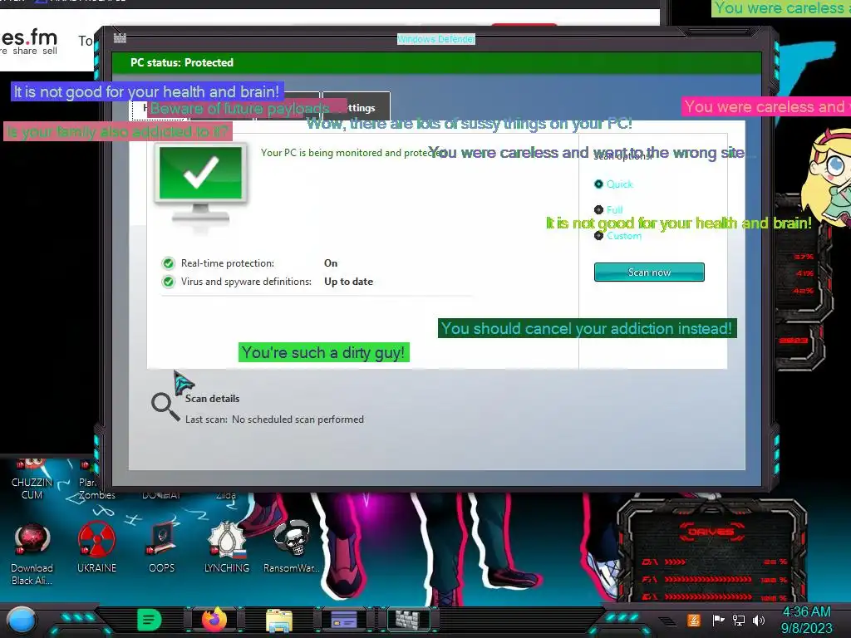Click the Virus and spyware definitions check icon
The height and width of the screenshot is (638, 851).
click(169, 282)
